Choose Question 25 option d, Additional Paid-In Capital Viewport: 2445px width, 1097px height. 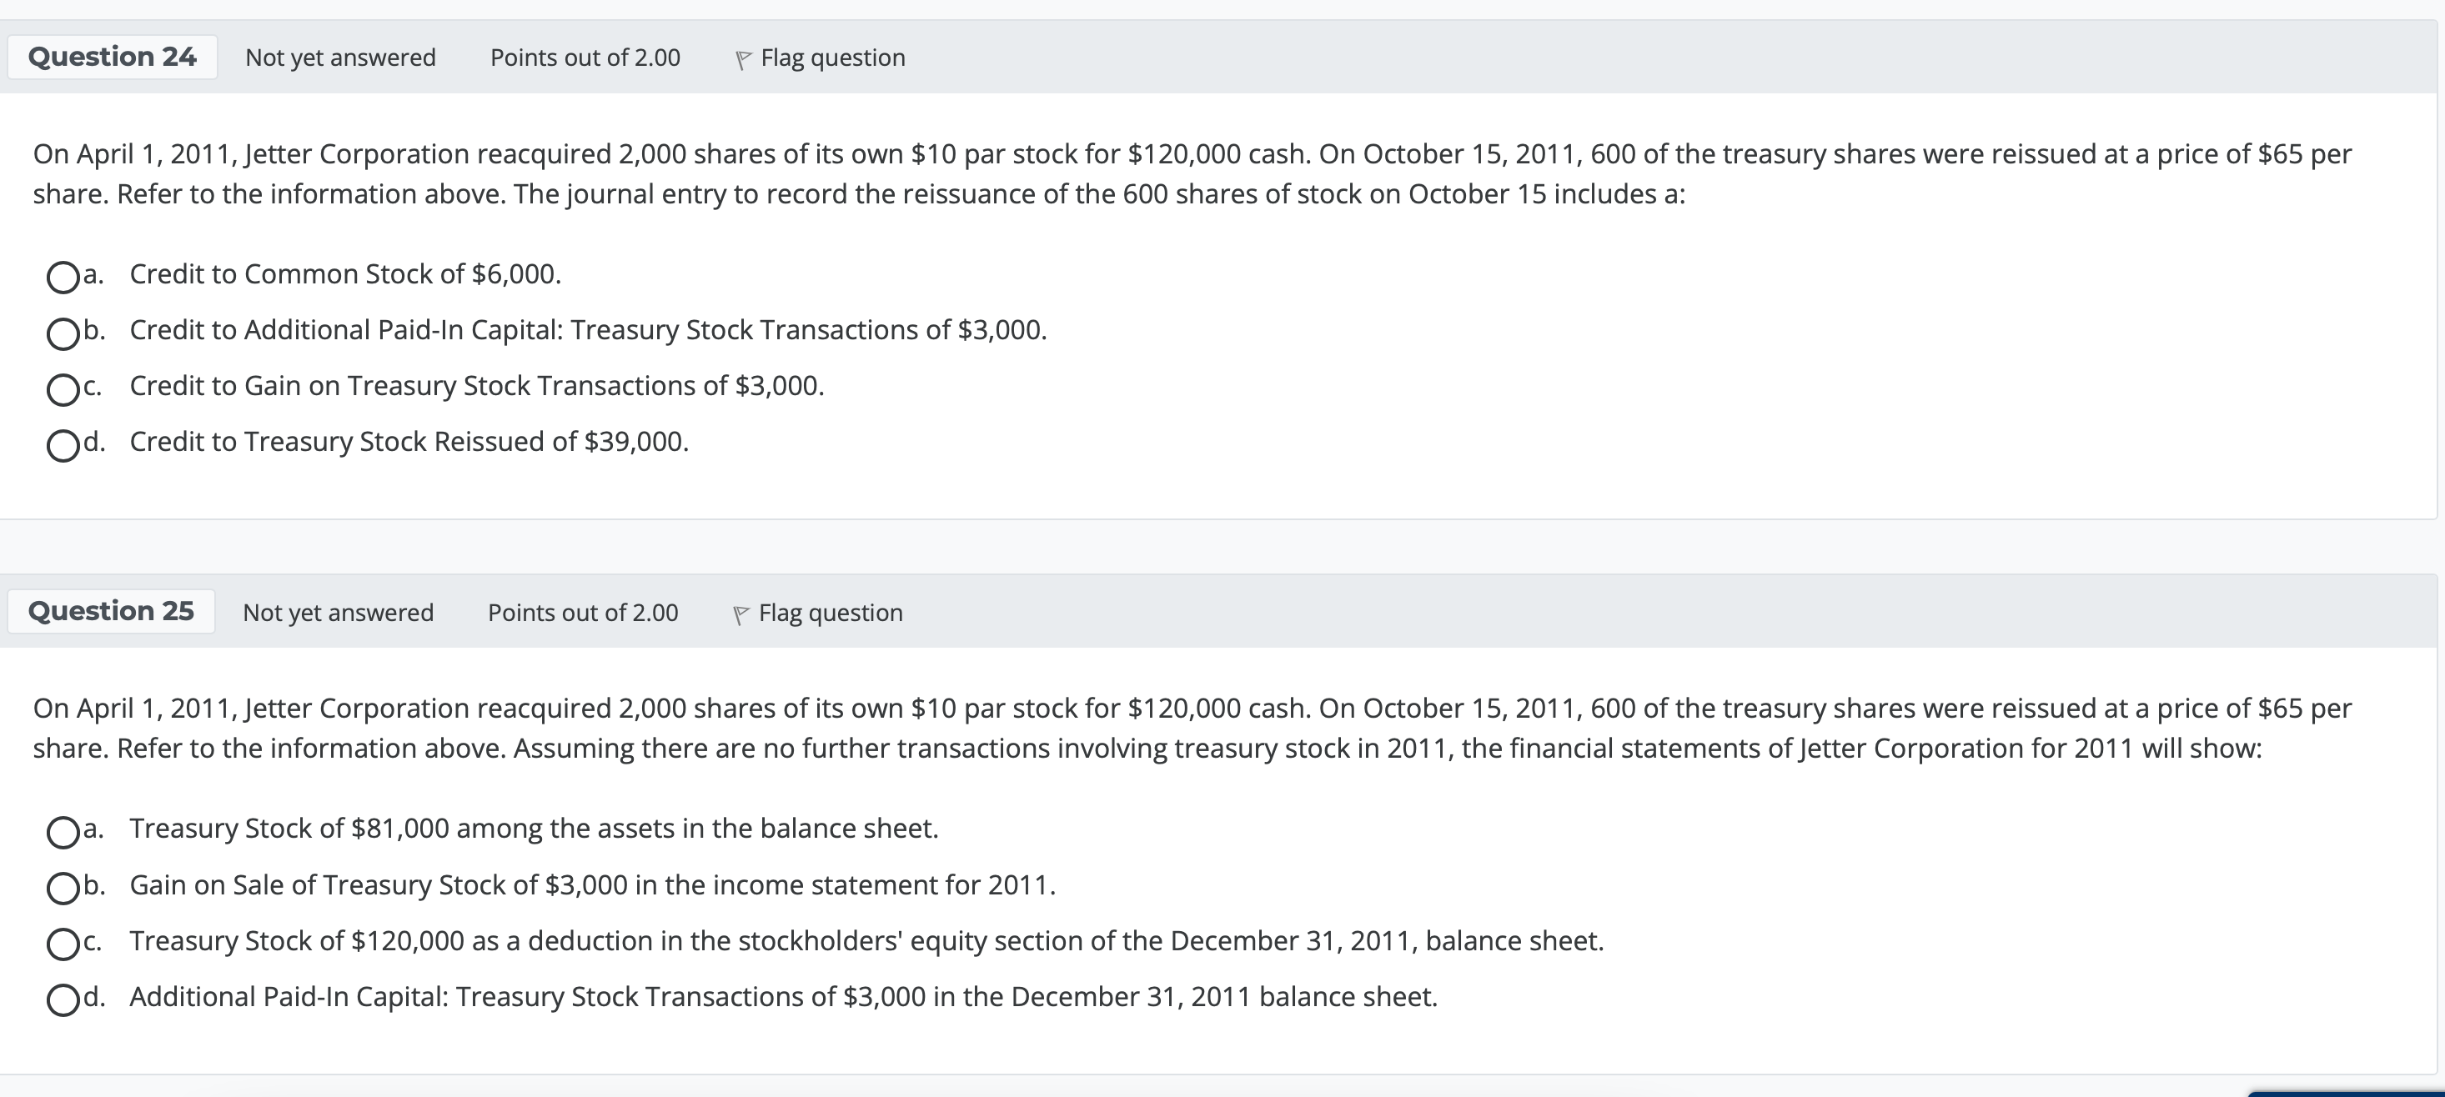point(63,1000)
